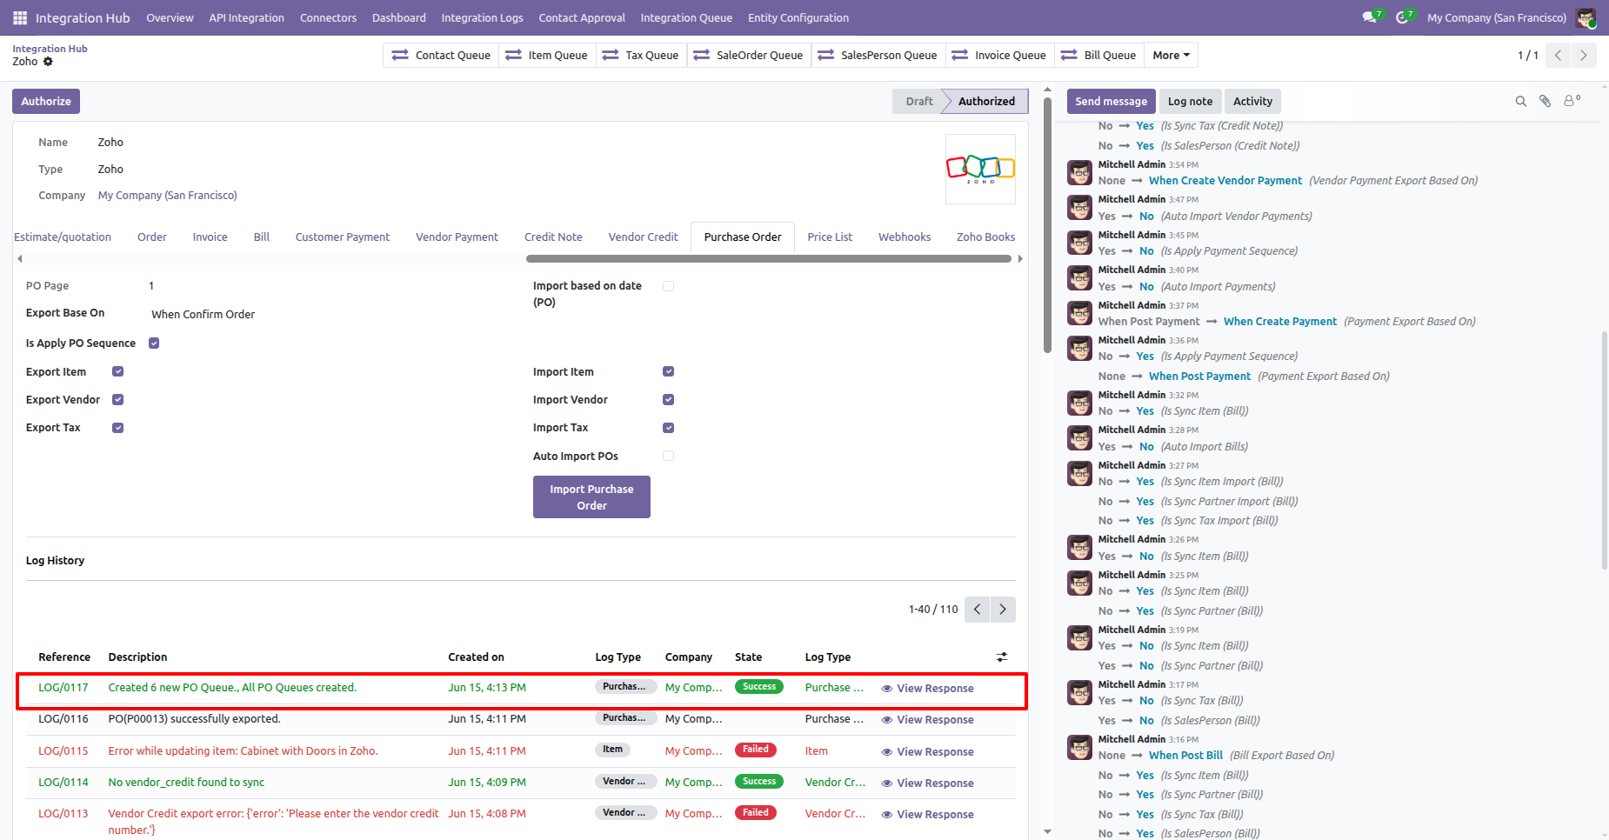Uncheck Import Item checkbox
The height and width of the screenshot is (840, 1609).
click(x=668, y=371)
